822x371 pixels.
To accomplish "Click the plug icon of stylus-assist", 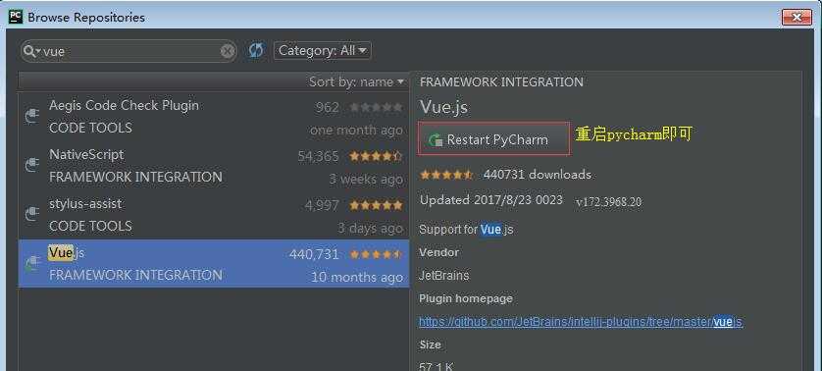I will (x=32, y=214).
